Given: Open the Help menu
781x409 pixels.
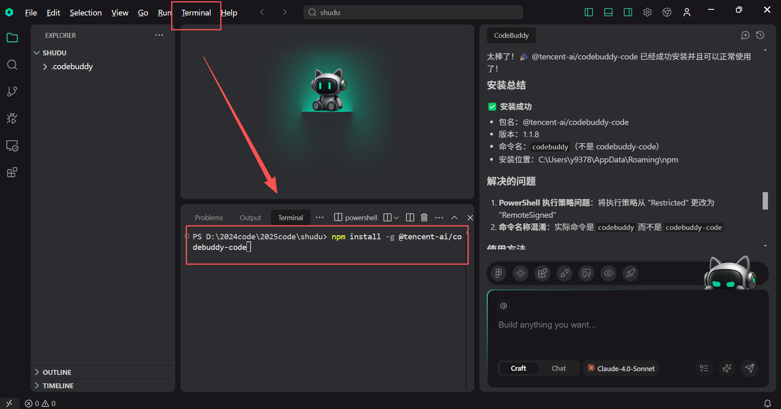Looking at the screenshot, I should coord(229,13).
